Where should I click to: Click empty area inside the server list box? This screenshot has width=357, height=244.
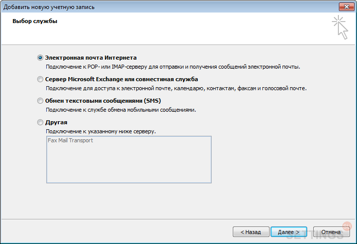(129, 165)
